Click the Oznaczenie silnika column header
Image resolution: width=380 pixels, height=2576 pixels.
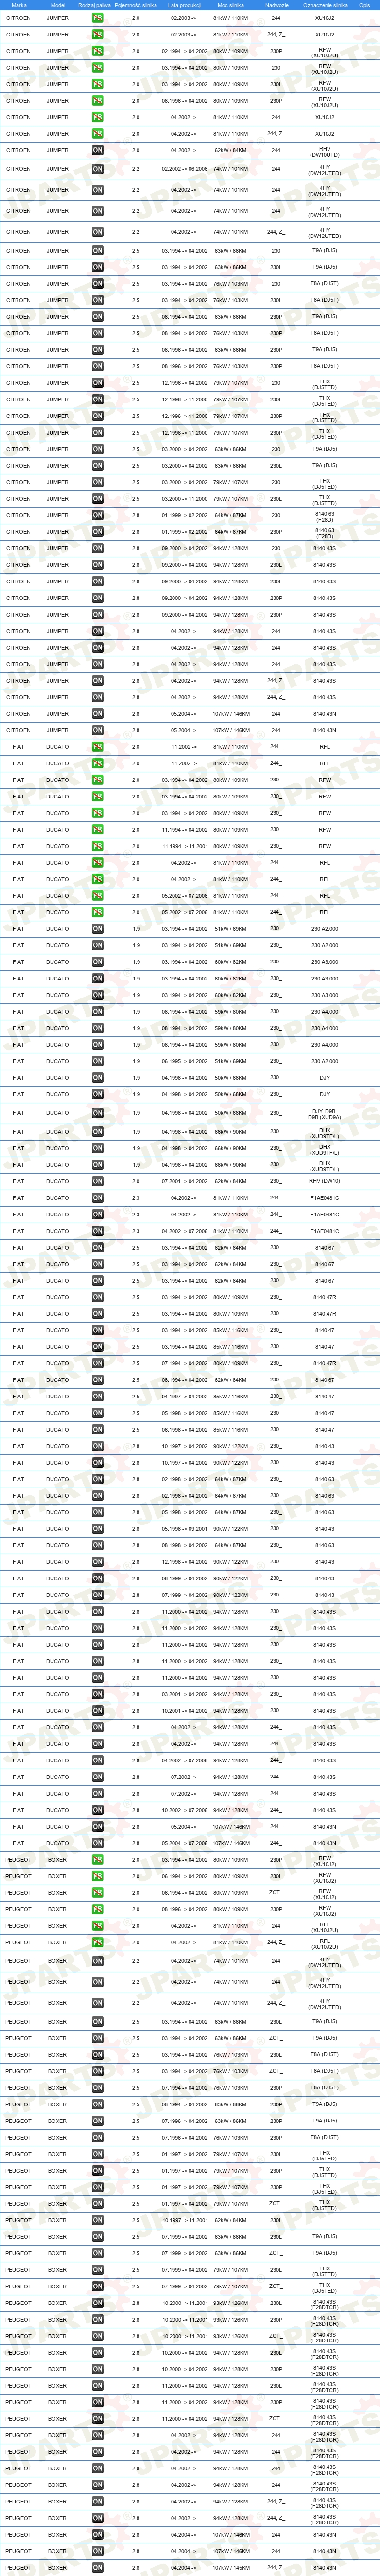tap(325, 5)
